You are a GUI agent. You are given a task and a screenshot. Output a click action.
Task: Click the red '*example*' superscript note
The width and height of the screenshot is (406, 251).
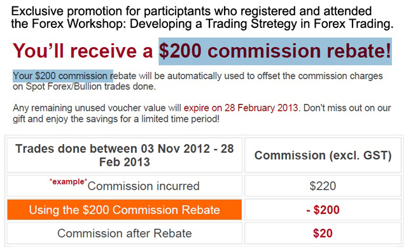[x=68, y=182]
